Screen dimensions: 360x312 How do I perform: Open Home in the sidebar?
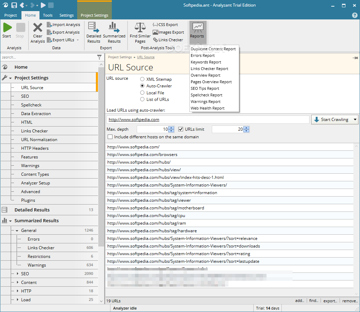49,67
